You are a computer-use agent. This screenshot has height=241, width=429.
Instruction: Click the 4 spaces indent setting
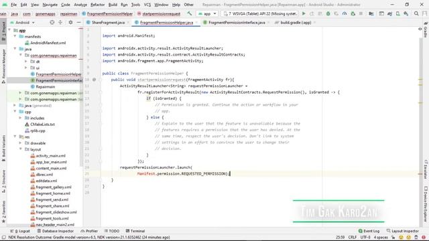click(381, 237)
